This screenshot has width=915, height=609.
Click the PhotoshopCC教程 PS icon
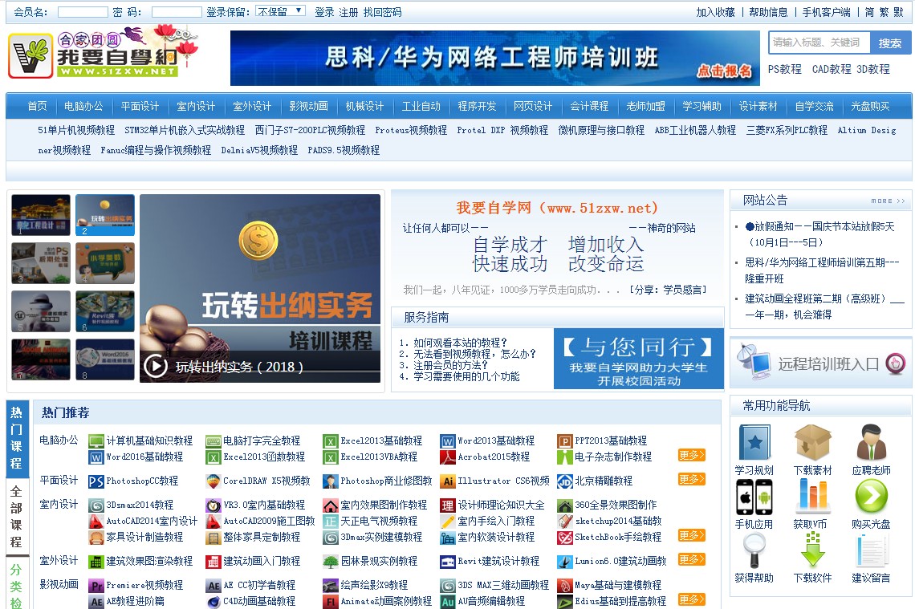click(x=98, y=480)
